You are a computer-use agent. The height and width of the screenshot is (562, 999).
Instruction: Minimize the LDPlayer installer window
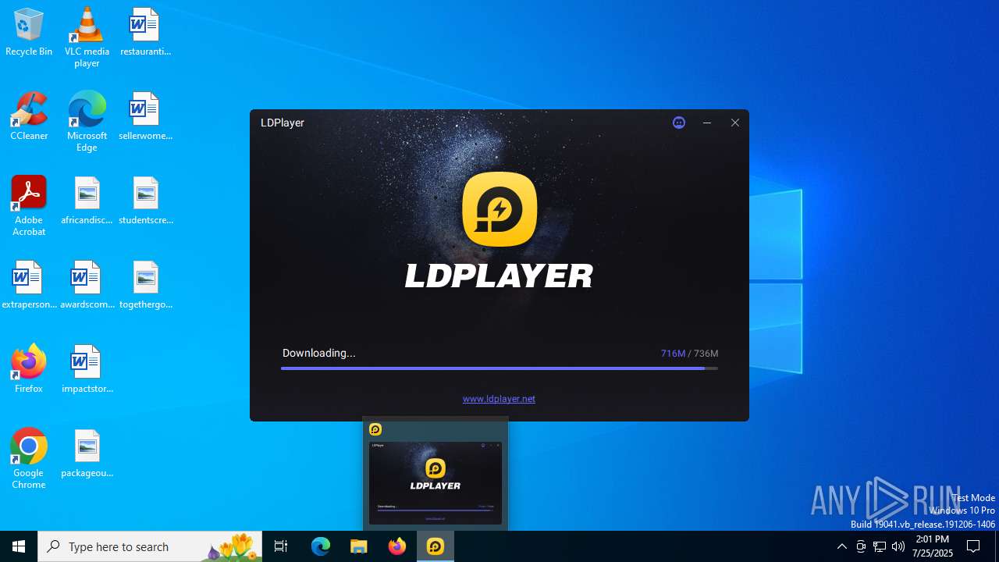click(707, 123)
